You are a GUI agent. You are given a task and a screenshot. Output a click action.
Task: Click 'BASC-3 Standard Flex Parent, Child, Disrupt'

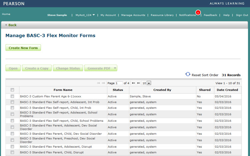click(52, 152)
